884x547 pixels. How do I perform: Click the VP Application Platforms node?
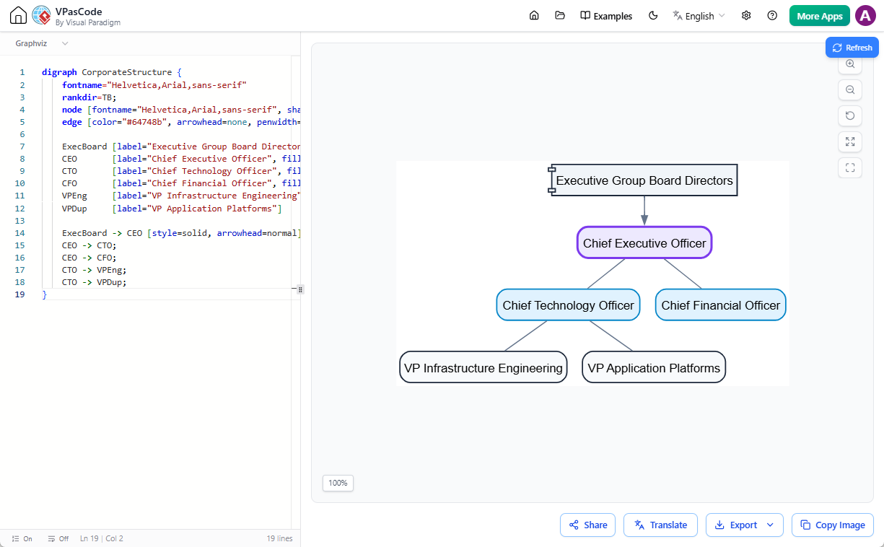pyautogui.click(x=654, y=367)
